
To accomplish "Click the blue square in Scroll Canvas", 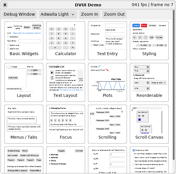I will 139,119.
